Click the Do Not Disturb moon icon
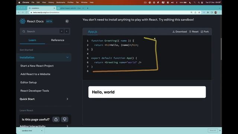Viewport: 238px width, 134px height. [190, 3]
